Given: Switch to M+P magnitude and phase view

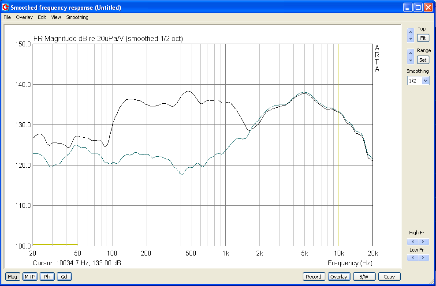Looking at the screenshot, I should click(x=30, y=277).
